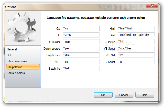The height and width of the screenshot is (108, 165).
Task: Edit the C pattern field
Action: coord(81,35)
